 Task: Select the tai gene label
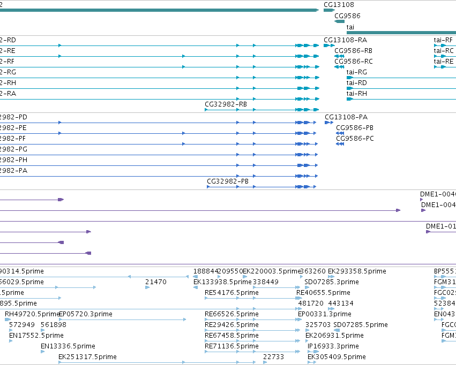click(x=350, y=27)
